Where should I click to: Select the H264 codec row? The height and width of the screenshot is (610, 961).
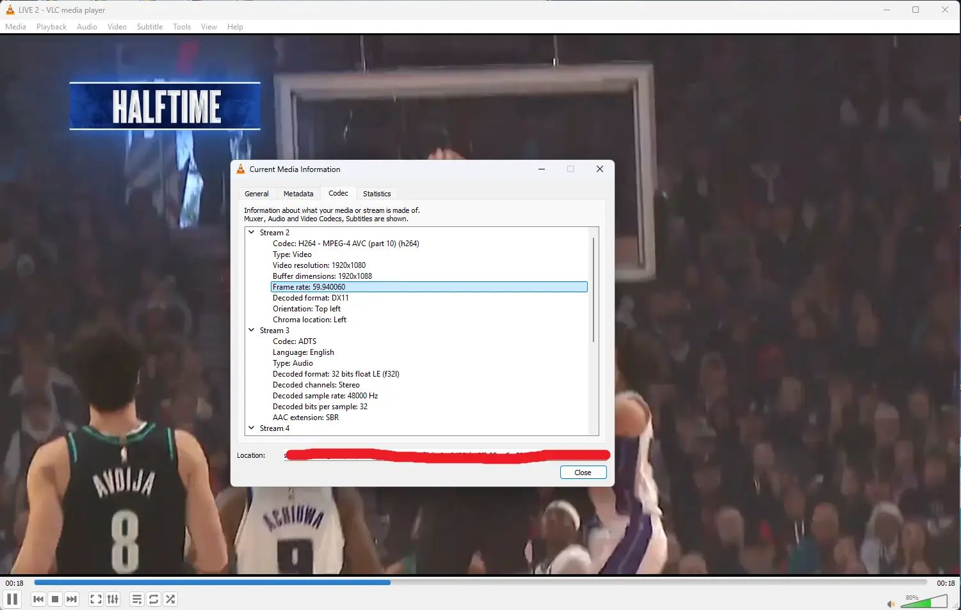(429, 244)
